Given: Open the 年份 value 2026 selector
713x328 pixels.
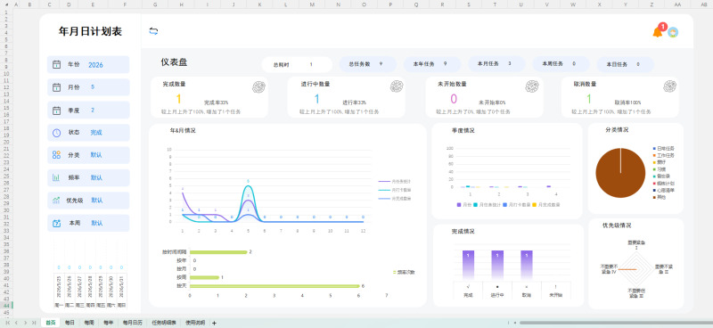Looking at the screenshot, I should [x=95, y=65].
